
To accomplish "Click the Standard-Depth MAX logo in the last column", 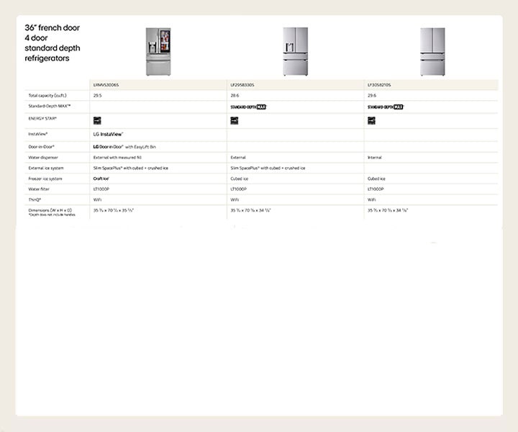I will tap(386, 107).
